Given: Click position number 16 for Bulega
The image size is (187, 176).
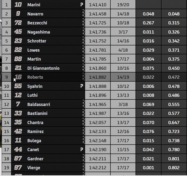Looking at the screenshot, I should tap(7, 141).
